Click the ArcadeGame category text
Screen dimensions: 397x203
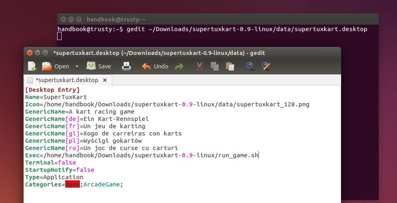tap(102, 184)
